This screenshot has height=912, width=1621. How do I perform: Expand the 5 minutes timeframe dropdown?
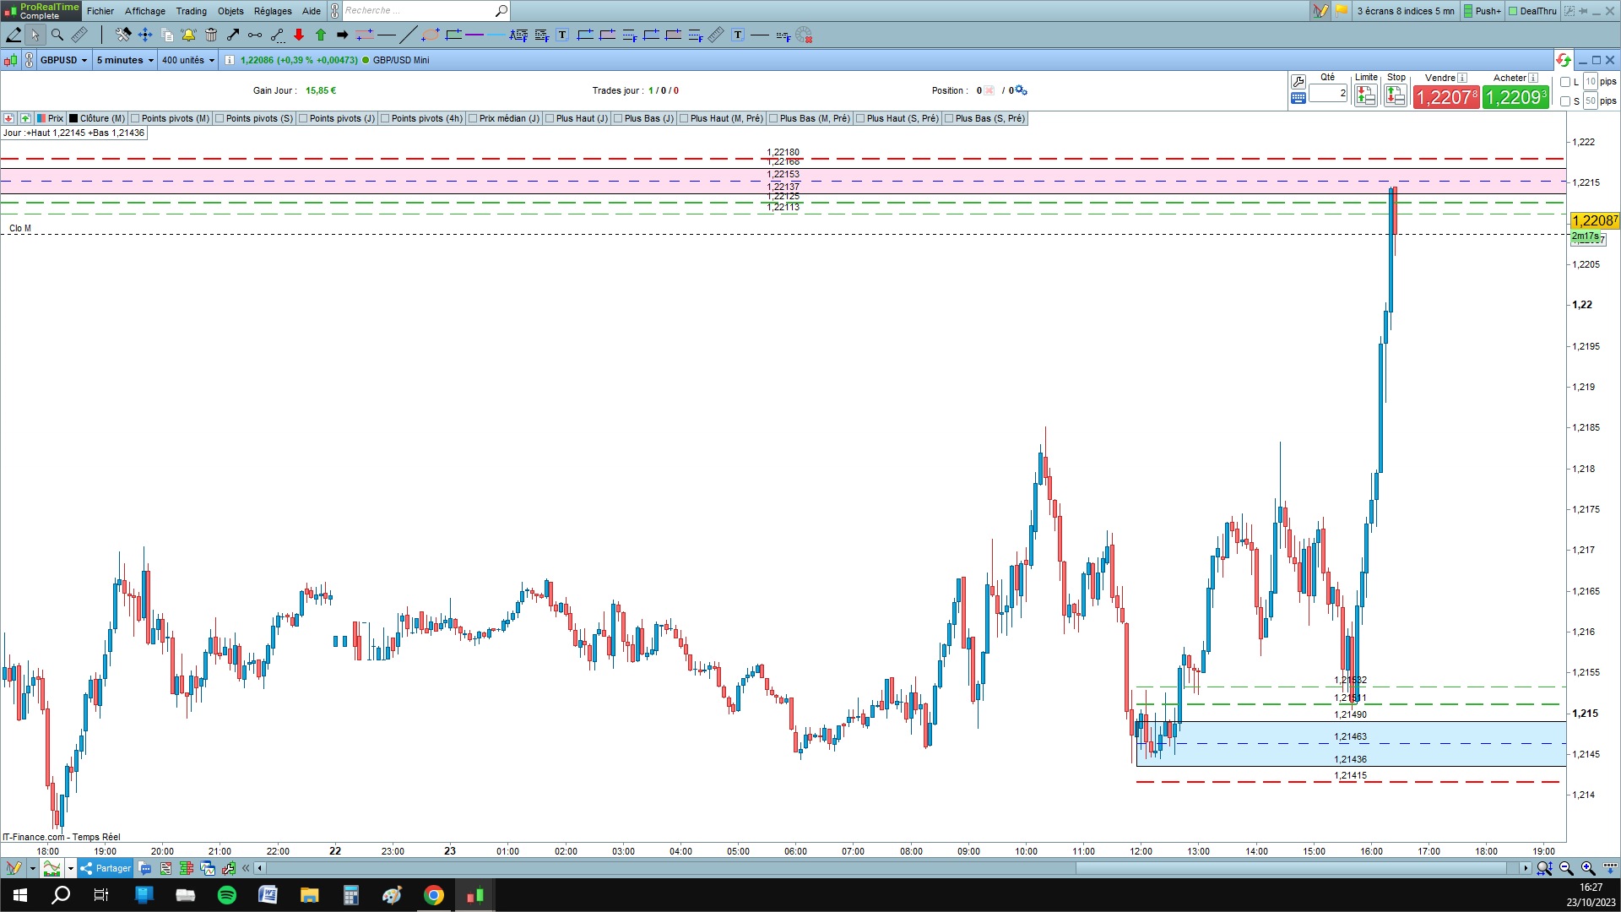point(124,60)
